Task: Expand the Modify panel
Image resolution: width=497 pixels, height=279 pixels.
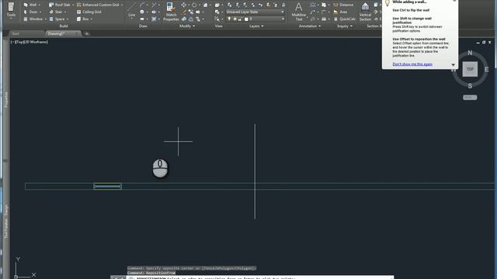Action: coord(187,26)
